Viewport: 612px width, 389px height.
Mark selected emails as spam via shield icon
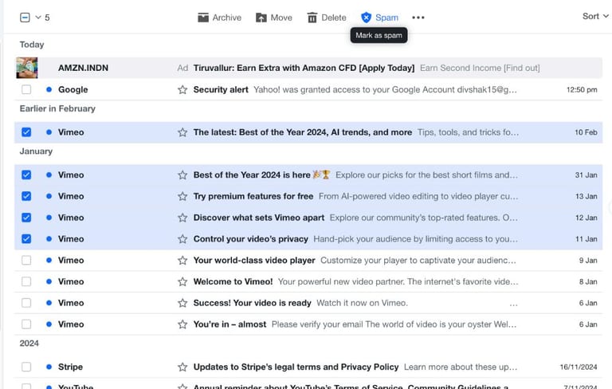point(366,18)
